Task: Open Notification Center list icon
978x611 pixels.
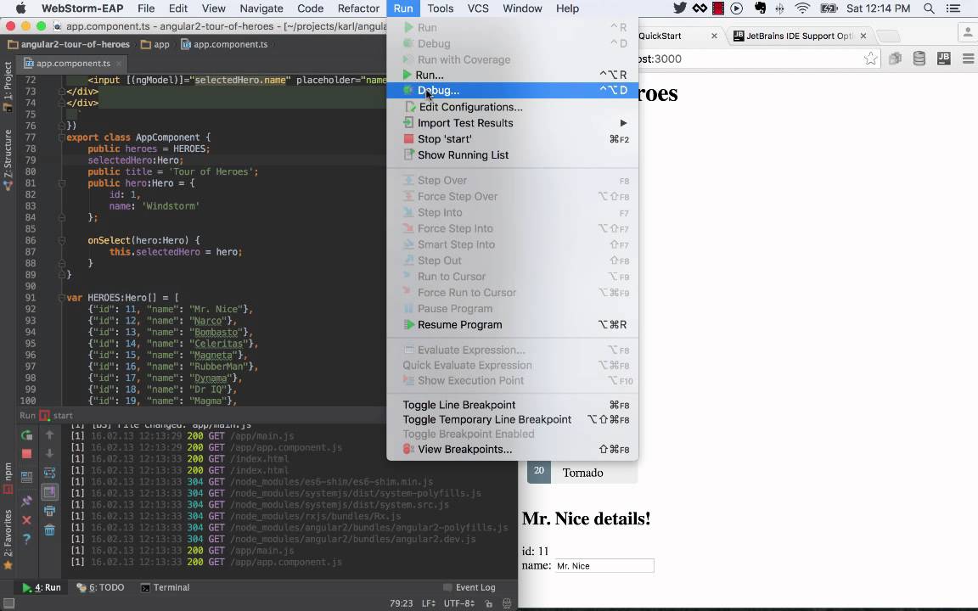Action: coord(953,8)
